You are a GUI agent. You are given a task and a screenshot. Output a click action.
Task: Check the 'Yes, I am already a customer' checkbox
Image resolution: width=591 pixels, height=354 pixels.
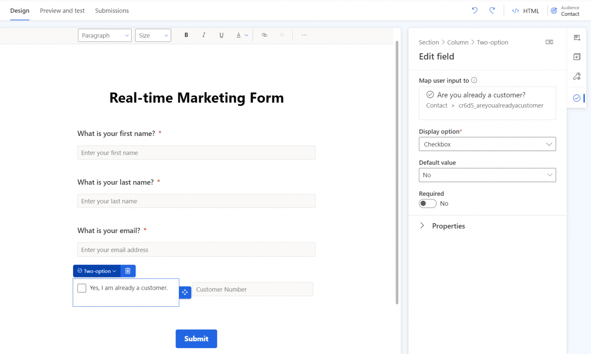(x=82, y=288)
